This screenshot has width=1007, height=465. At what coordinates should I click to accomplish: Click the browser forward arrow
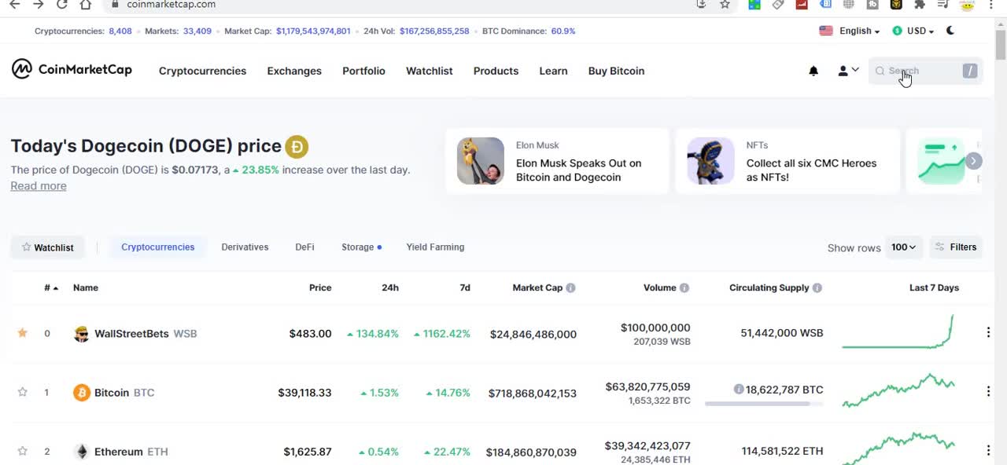click(x=38, y=5)
